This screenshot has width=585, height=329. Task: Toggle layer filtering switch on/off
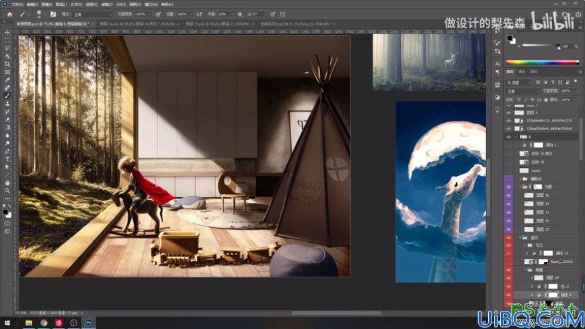[575, 81]
